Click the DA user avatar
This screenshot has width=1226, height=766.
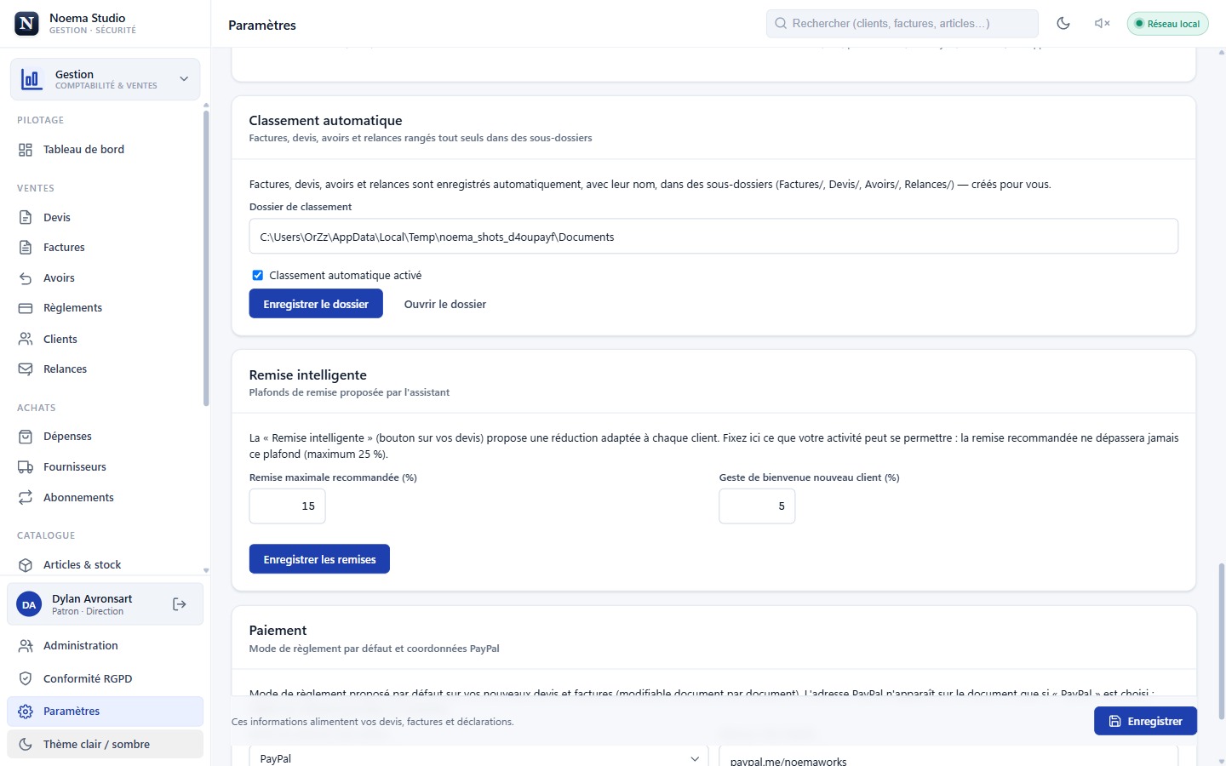[29, 604]
